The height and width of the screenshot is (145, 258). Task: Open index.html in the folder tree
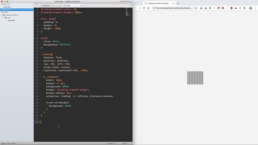(x=11, y=21)
